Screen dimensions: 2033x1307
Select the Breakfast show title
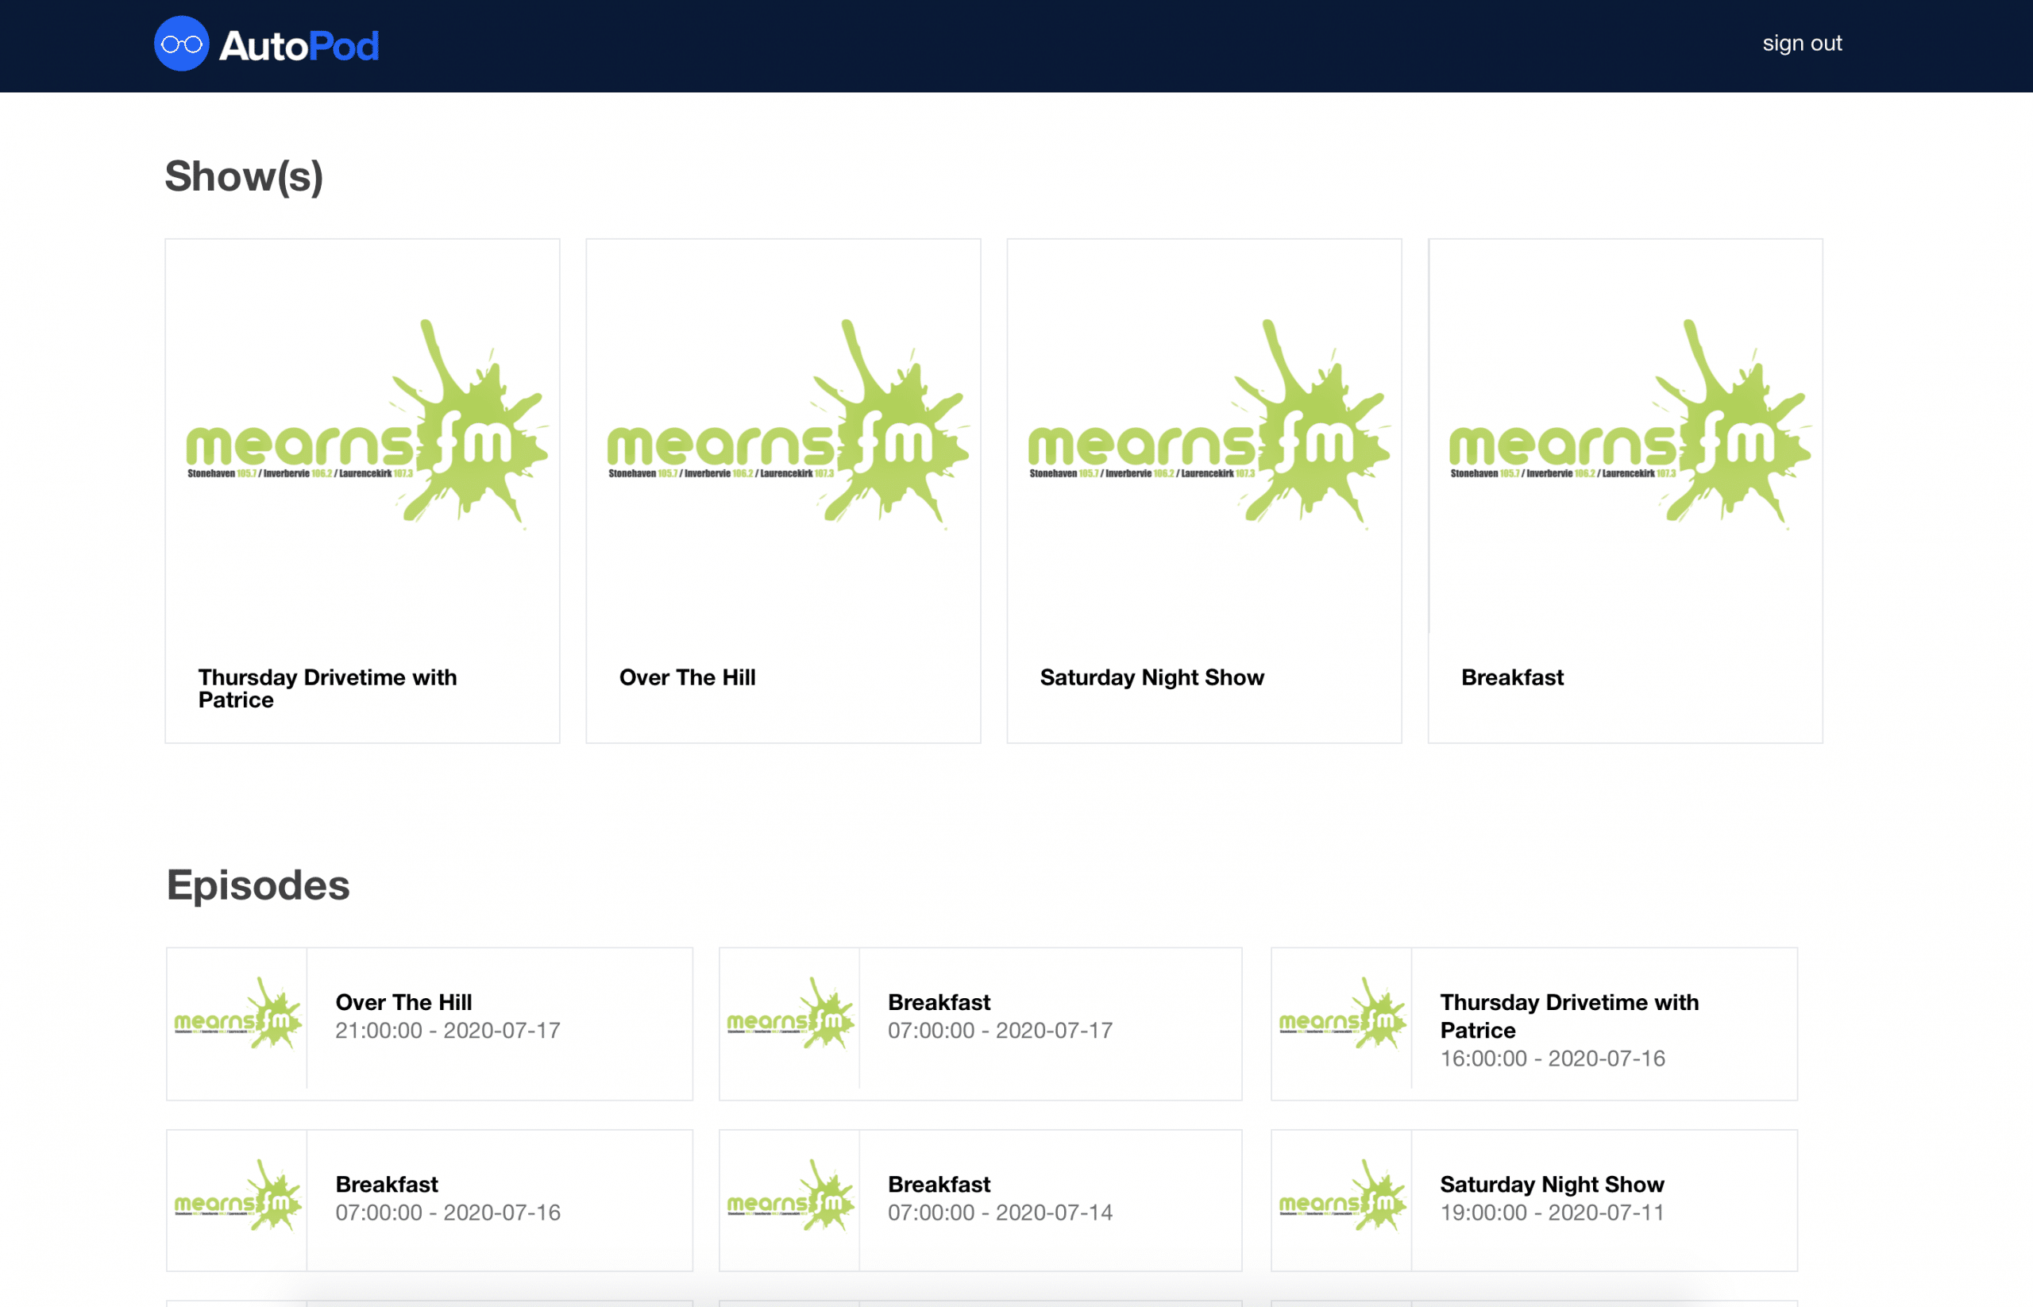pos(1512,677)
